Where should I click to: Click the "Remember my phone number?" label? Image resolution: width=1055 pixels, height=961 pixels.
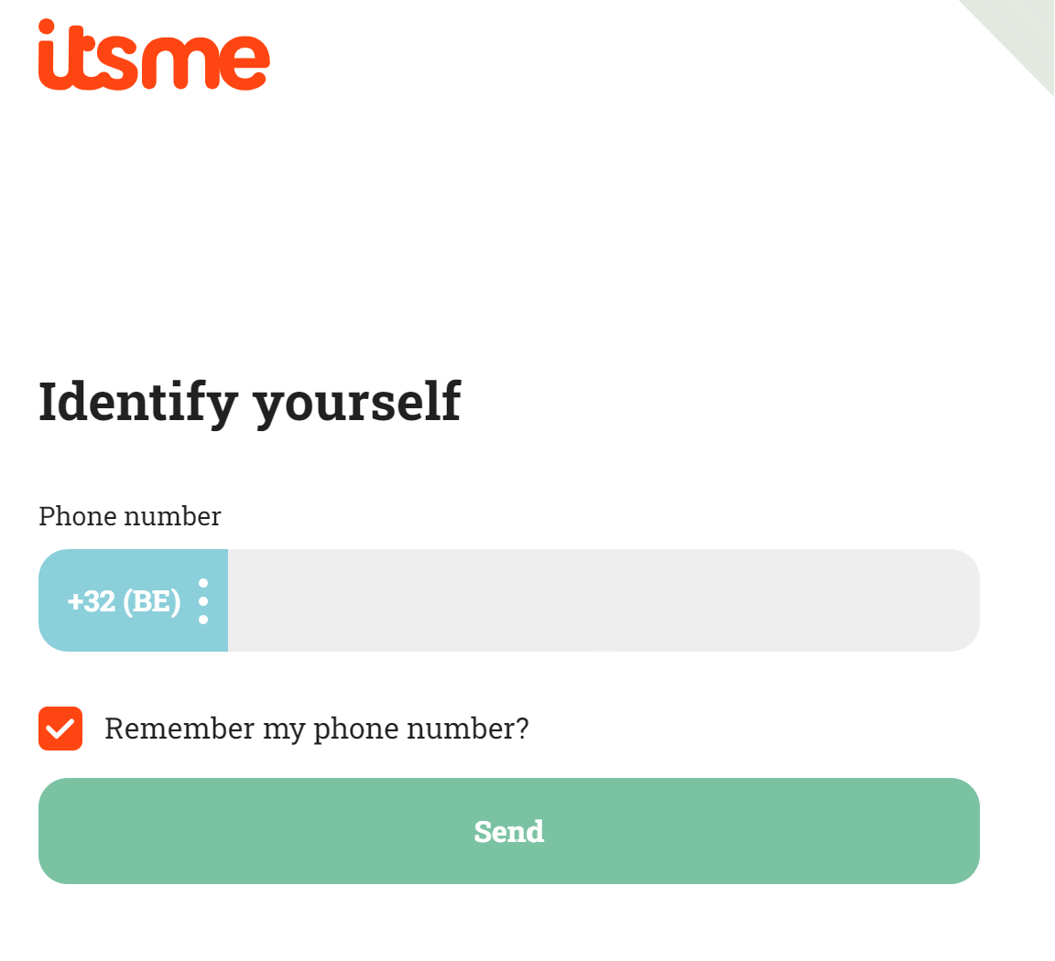(x=317, y=729)
